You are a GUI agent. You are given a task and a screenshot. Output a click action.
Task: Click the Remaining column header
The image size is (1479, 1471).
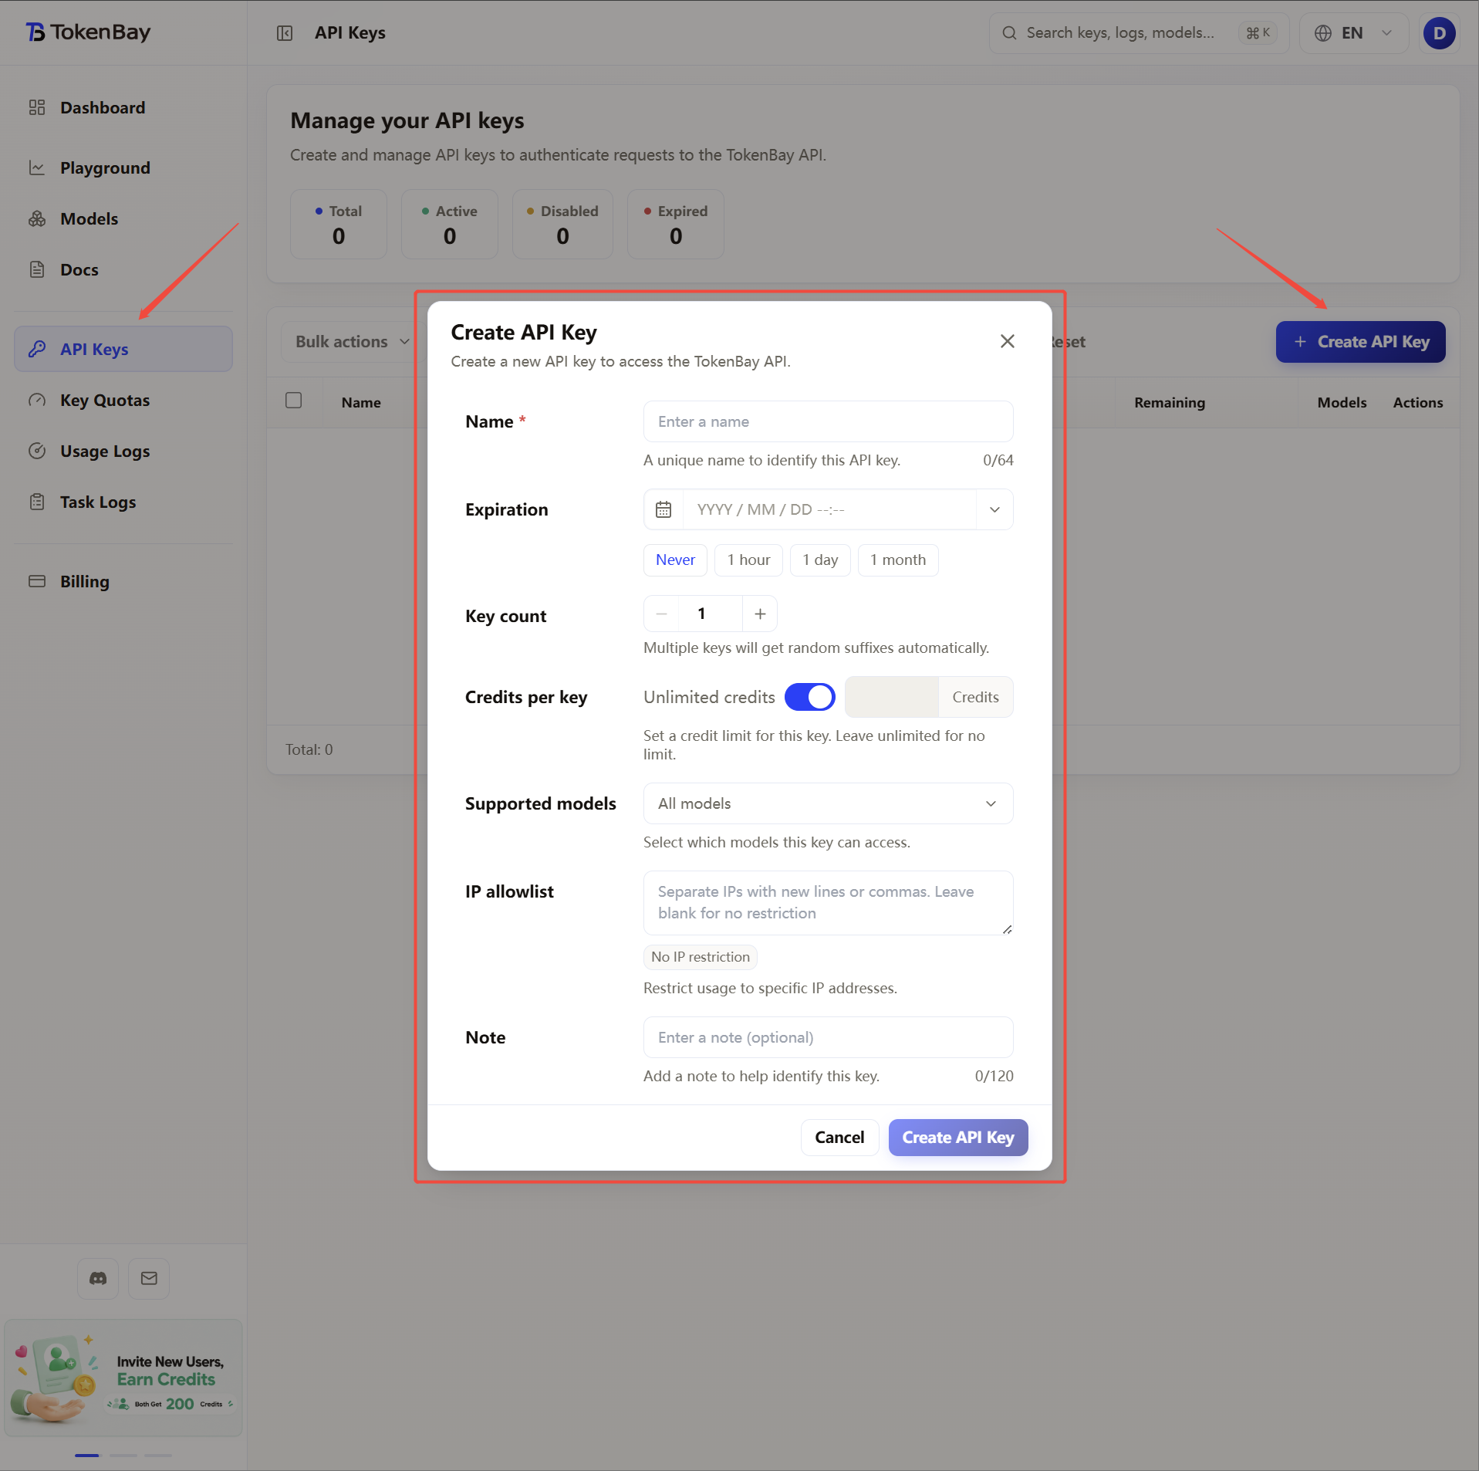pyautogui.click(x=1169, y=402)
